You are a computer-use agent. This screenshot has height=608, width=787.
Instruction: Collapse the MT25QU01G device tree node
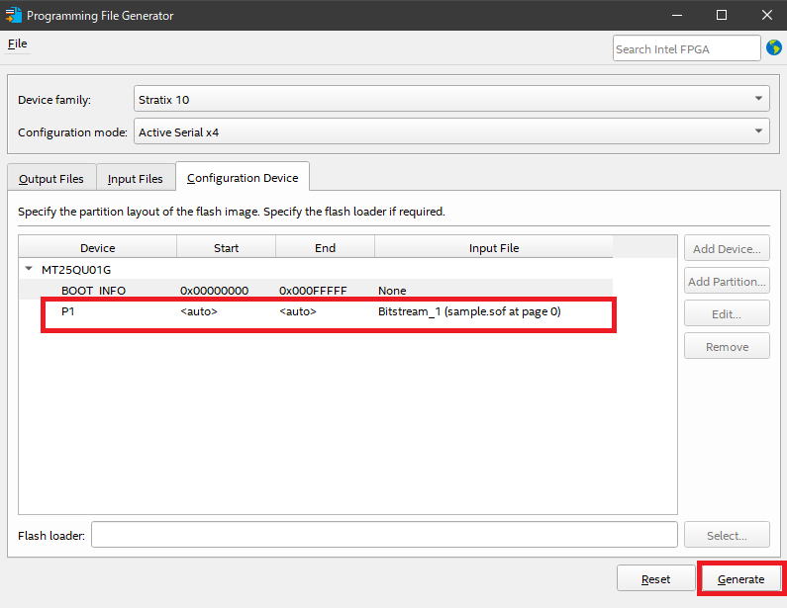tap(29, 269)
